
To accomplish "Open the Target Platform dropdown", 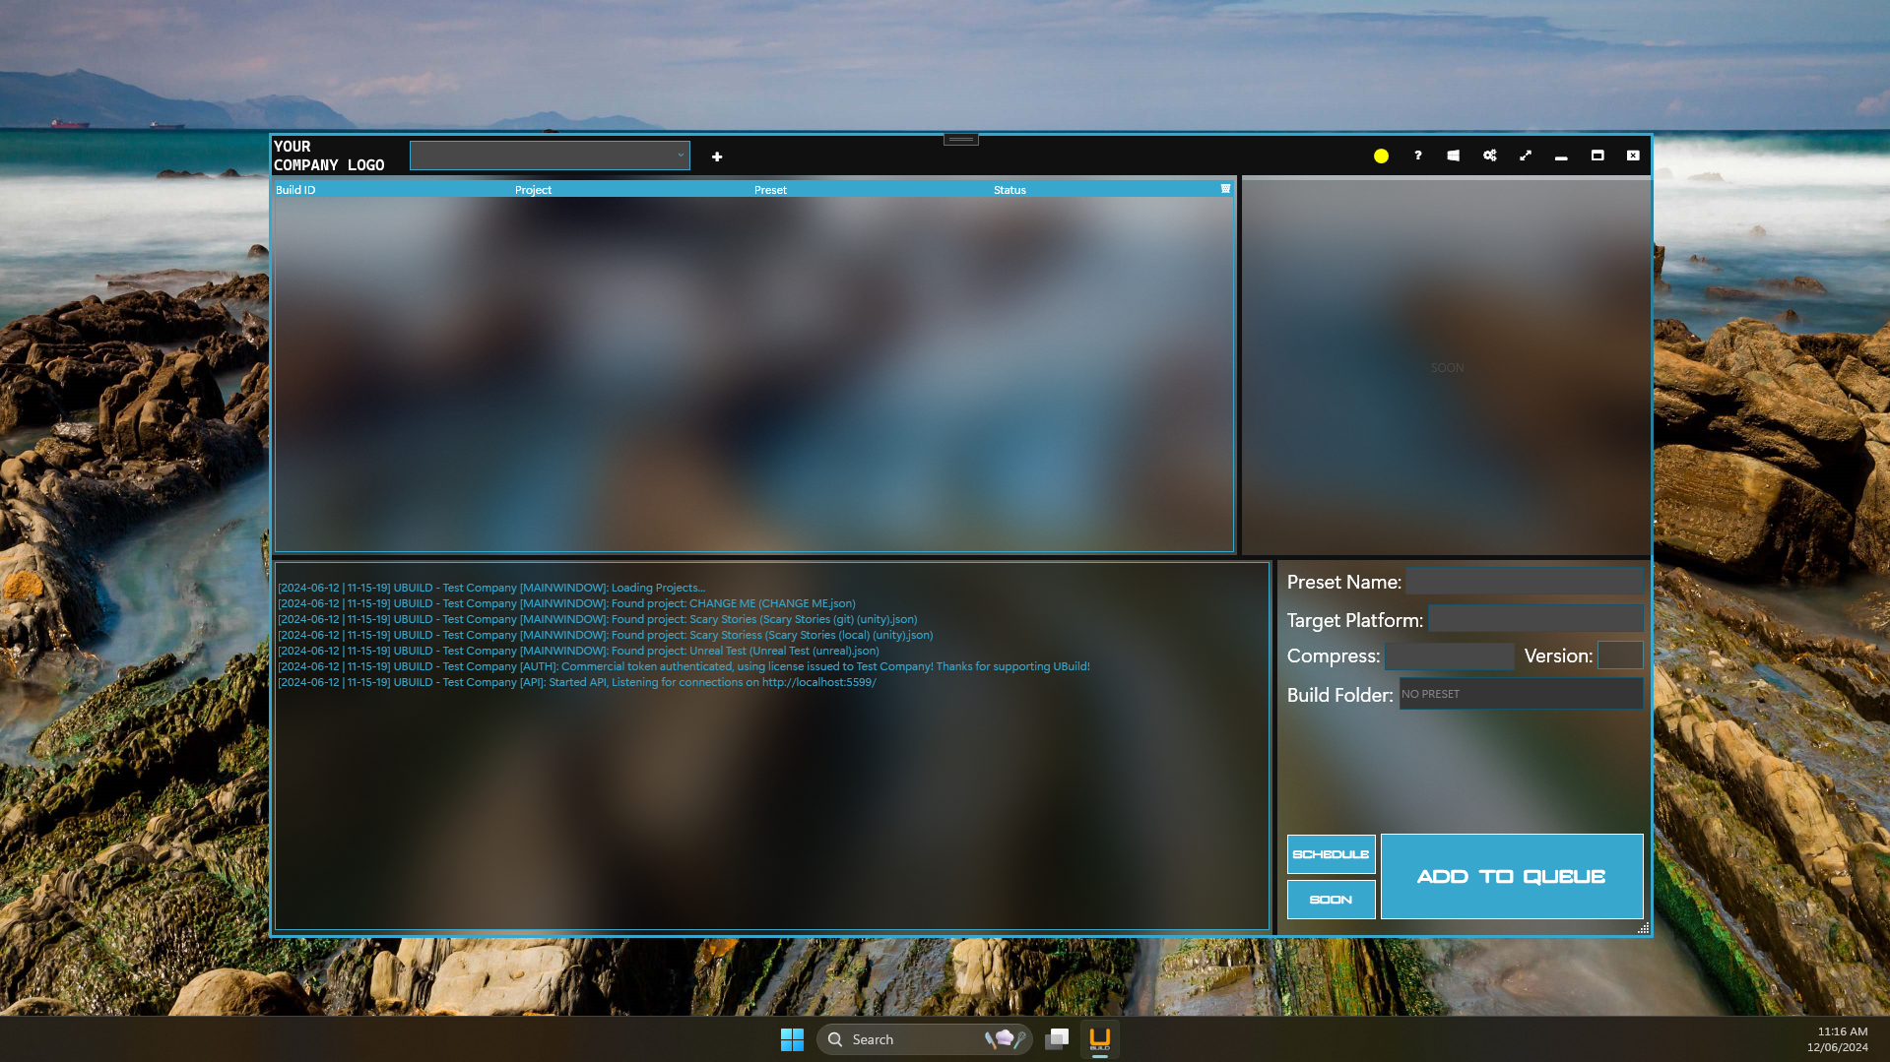I will 1534,619.
